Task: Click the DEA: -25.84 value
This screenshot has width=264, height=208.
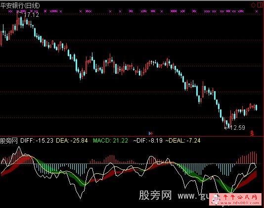Action: pyautogui.click(x=72, y=141)
